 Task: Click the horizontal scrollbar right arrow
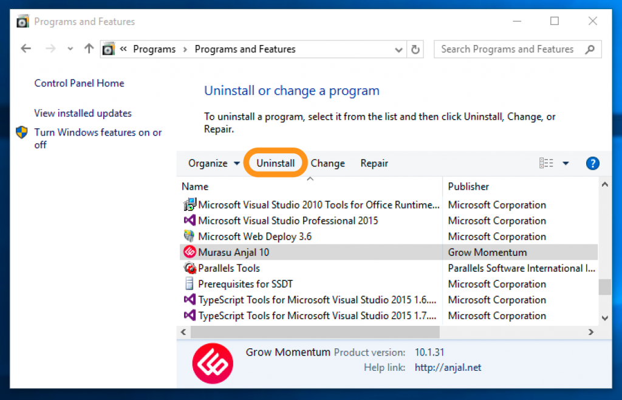pyautogui.click(x=590, y=332)
